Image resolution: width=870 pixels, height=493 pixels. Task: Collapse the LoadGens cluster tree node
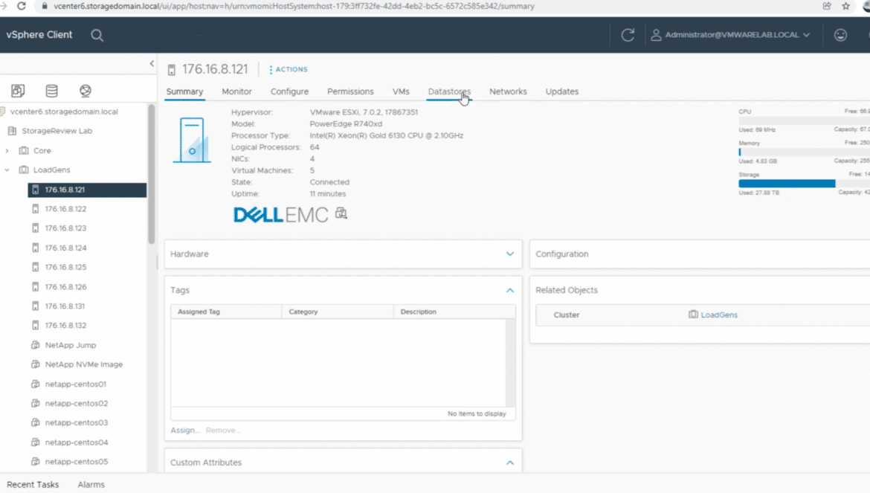tap(7, 170)
